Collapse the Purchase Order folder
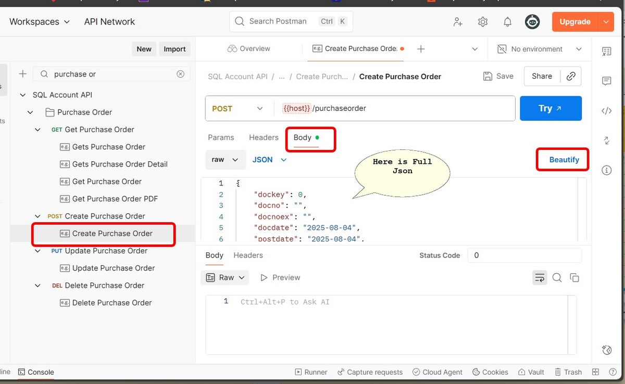This screenshot has width=625, height=384. point(30,112)
